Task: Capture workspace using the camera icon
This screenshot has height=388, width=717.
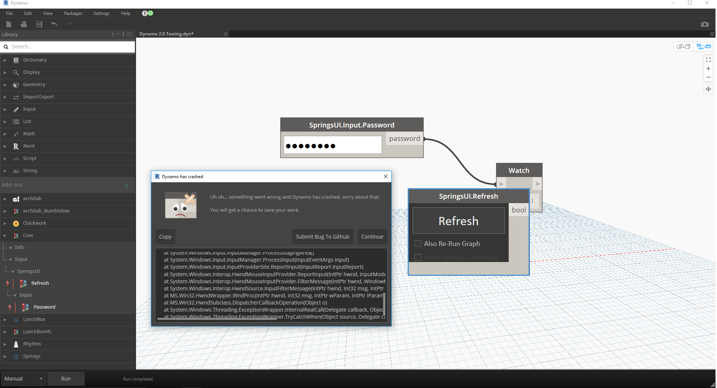Action: [x=705, y=24]
